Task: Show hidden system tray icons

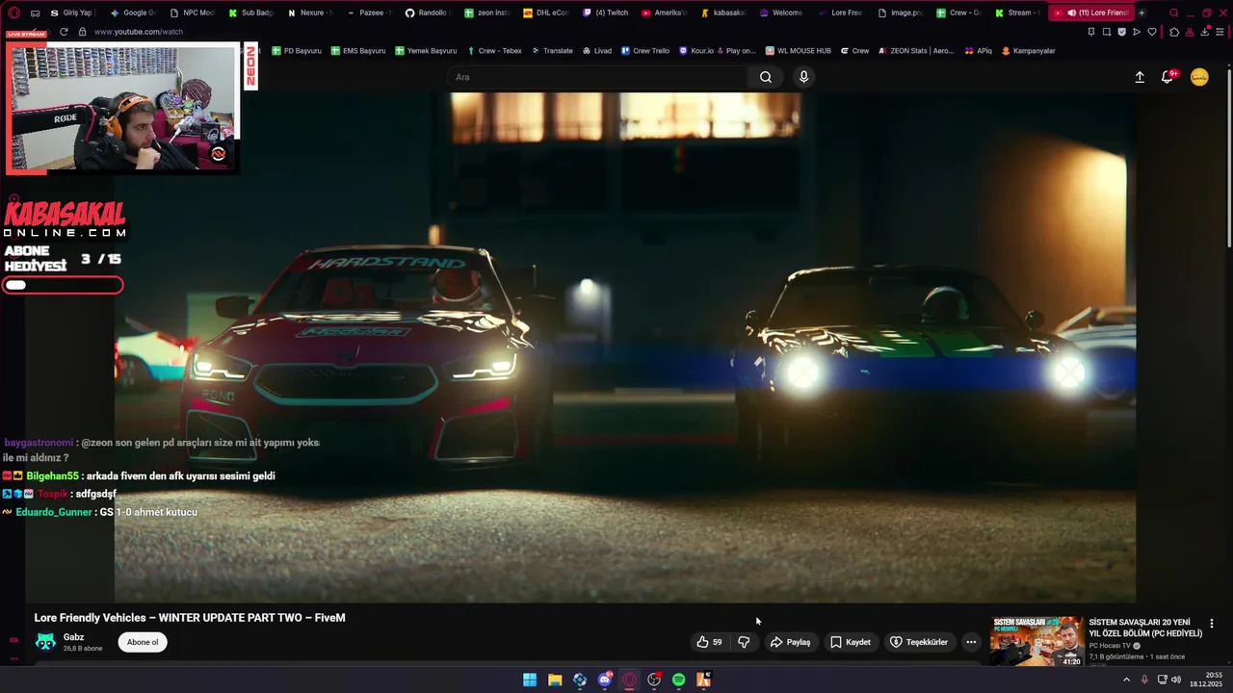Action: tap(1126, 680)
